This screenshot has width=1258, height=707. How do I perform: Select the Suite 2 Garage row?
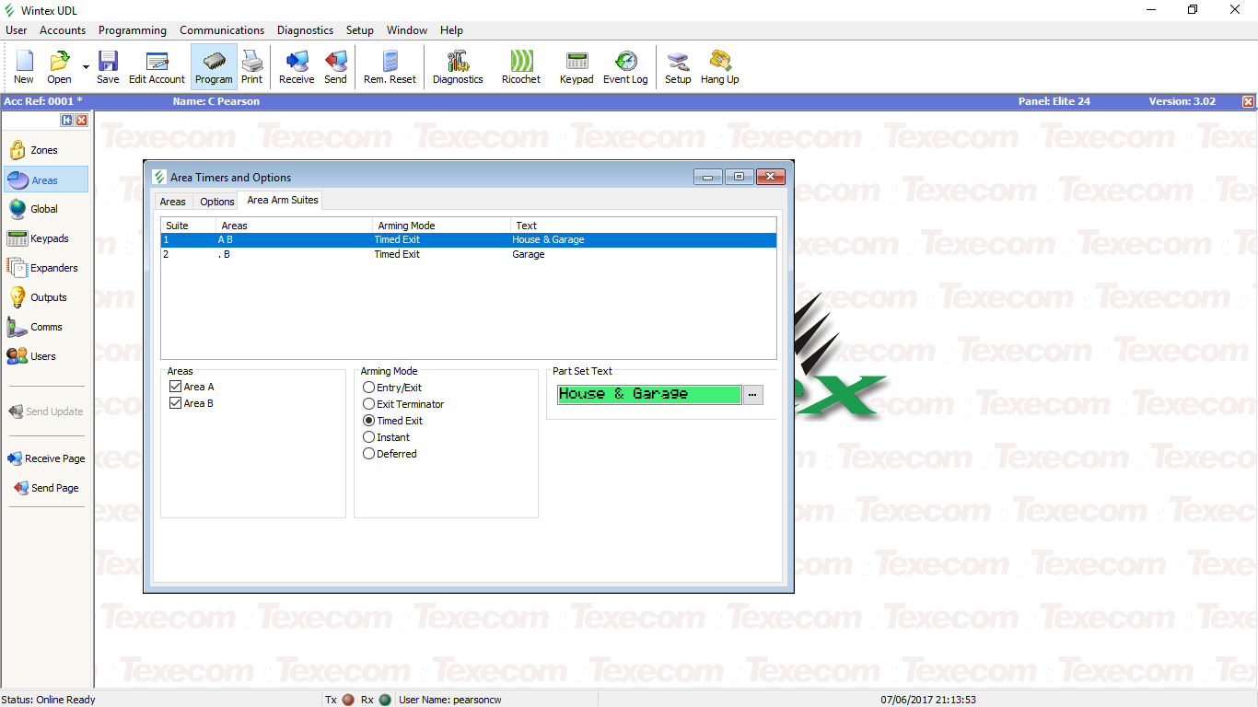click(x=468, y=255)
